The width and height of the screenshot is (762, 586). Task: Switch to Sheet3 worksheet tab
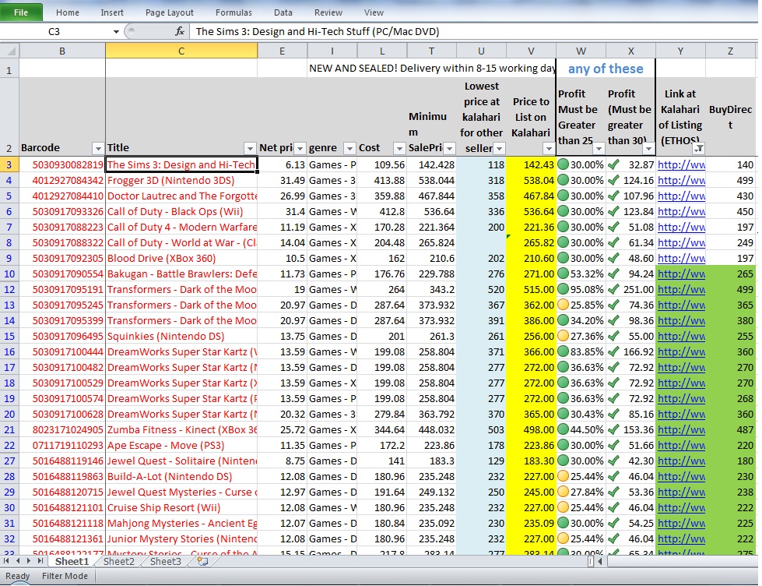(x=165, y=562)
